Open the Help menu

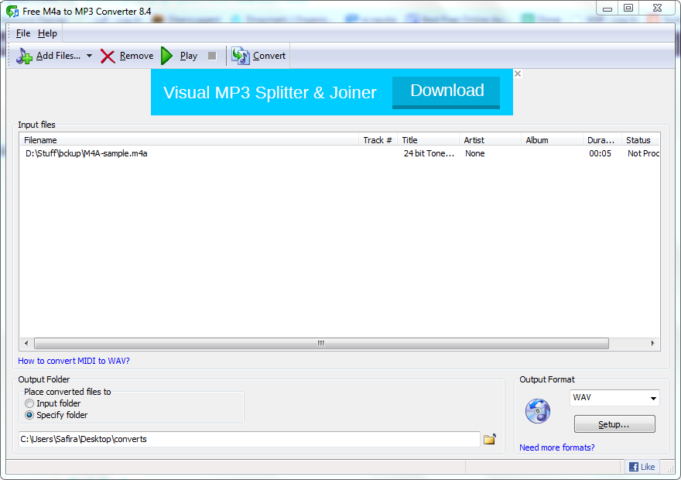coord(47,33)
